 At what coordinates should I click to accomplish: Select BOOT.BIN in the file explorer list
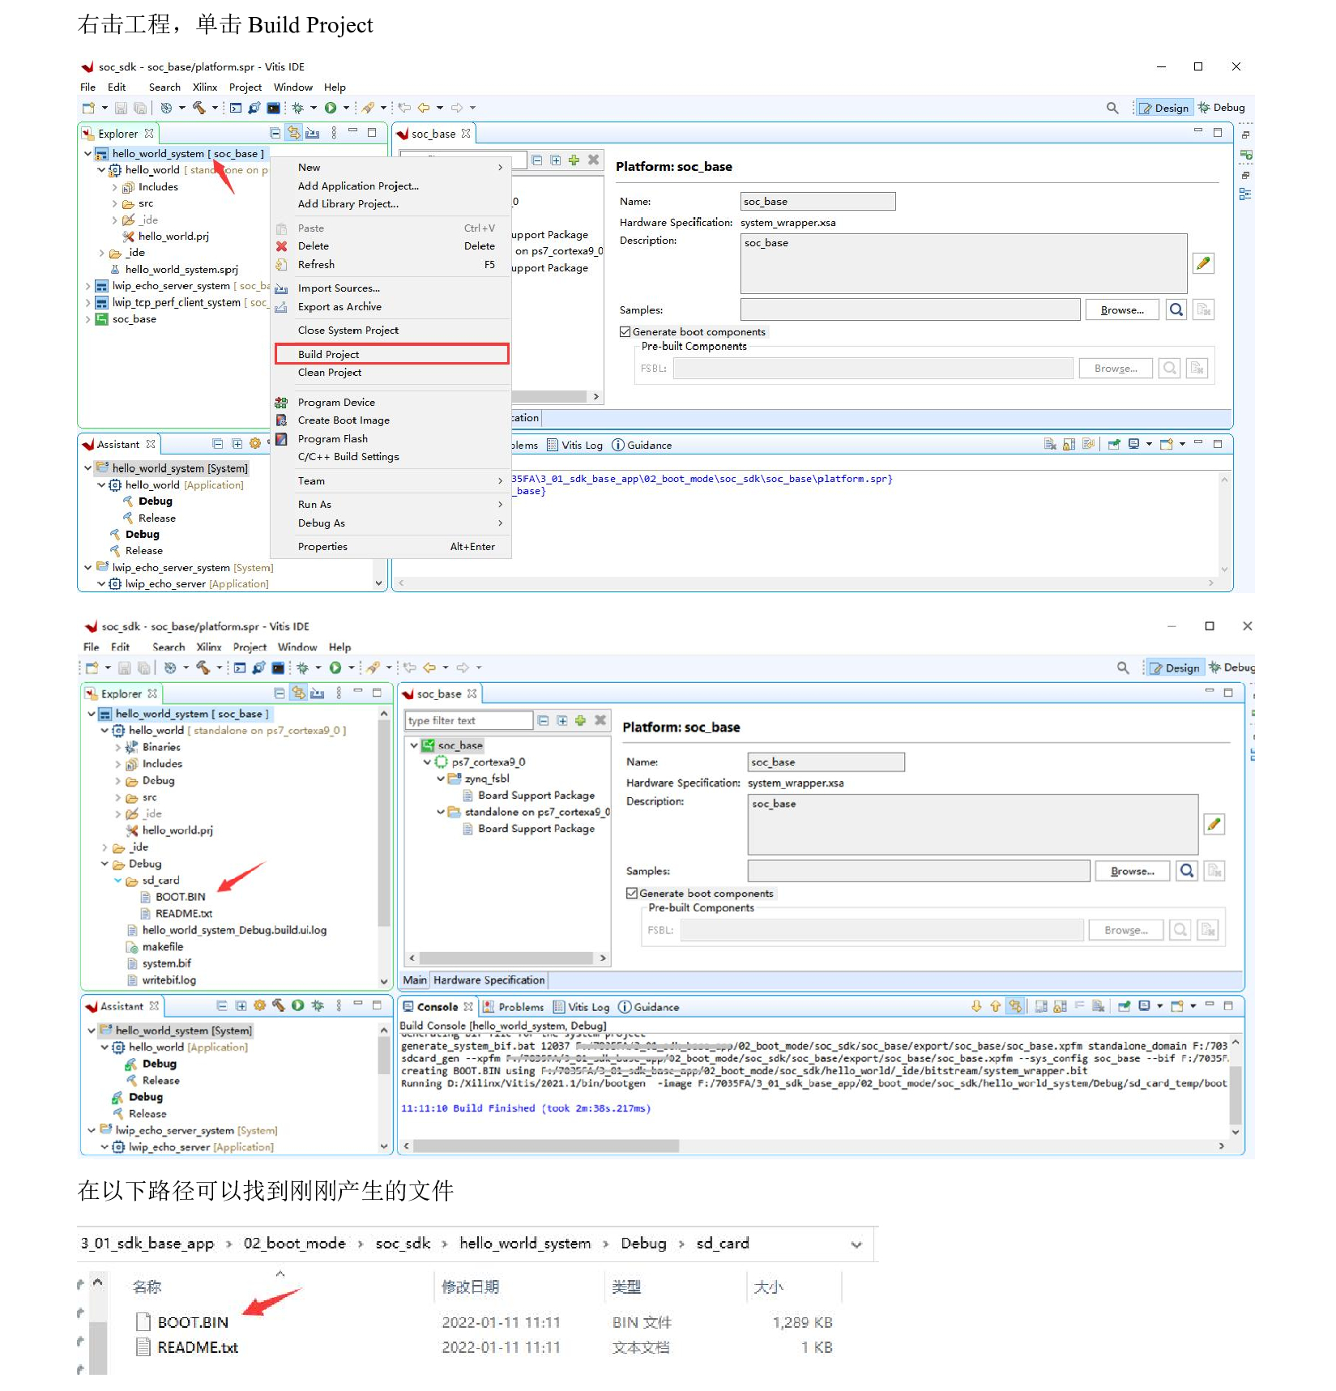tap(193, 1322)
